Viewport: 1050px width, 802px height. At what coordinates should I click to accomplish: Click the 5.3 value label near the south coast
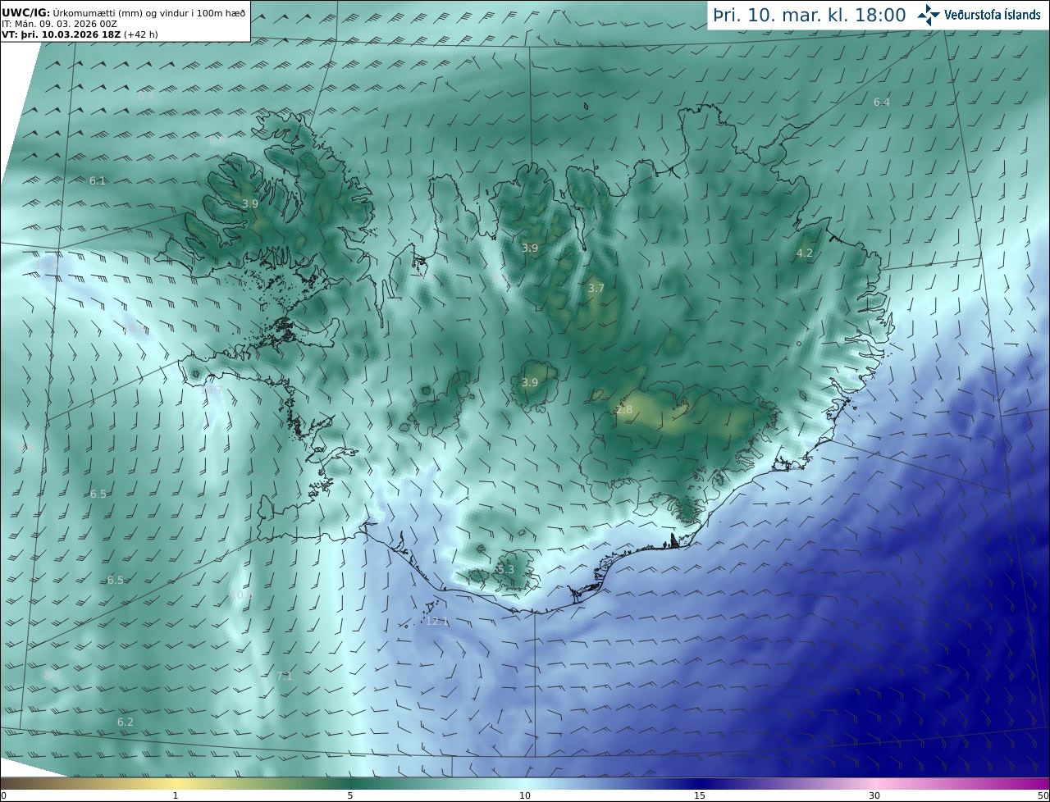[x=505, y=569]
